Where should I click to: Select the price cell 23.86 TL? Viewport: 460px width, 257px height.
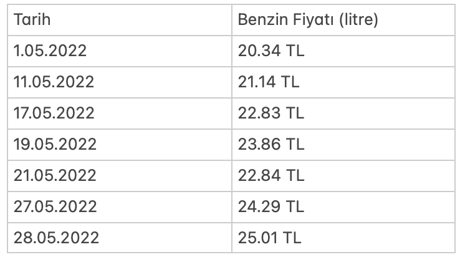[343, 145]
